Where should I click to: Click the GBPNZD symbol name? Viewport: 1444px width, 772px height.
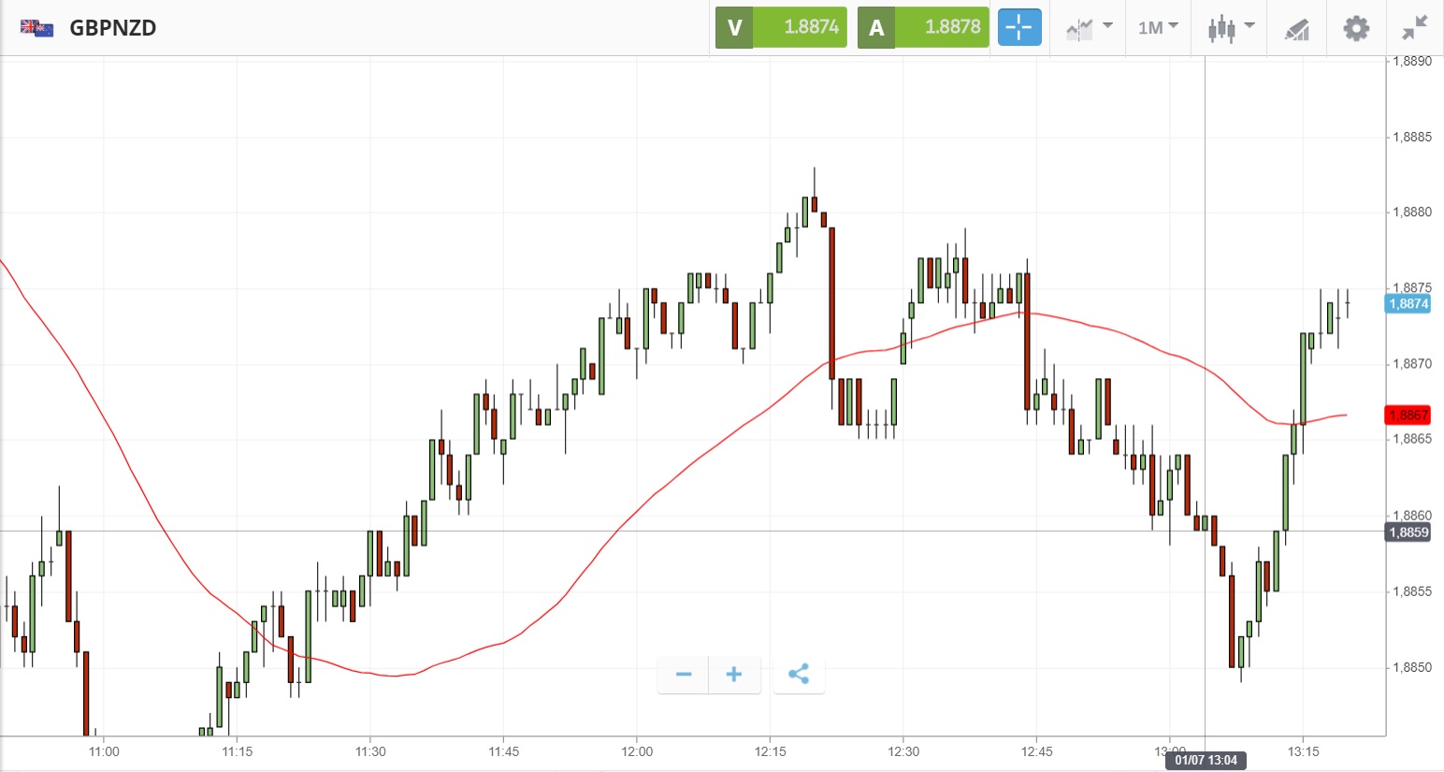point(113,28)
